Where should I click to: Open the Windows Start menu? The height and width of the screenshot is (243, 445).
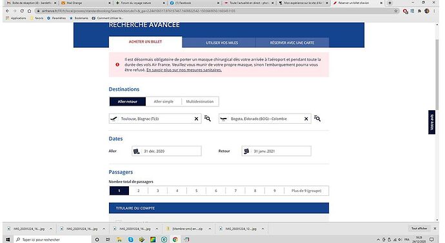point(8,240)
